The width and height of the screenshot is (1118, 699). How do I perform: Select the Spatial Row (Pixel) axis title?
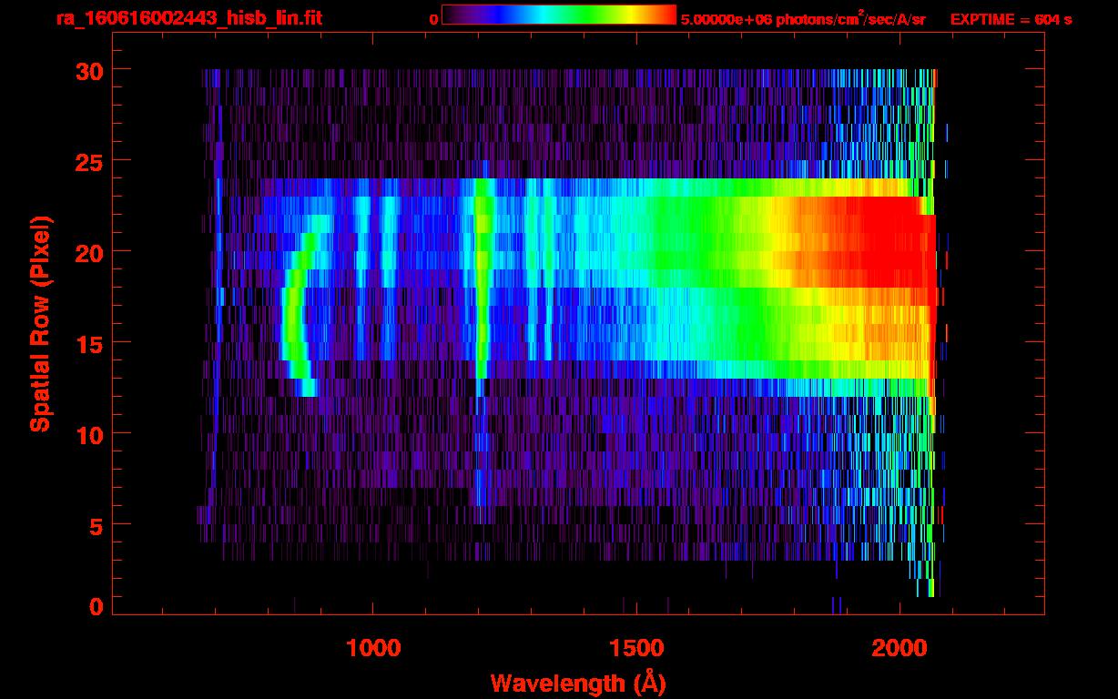point(39,324)
